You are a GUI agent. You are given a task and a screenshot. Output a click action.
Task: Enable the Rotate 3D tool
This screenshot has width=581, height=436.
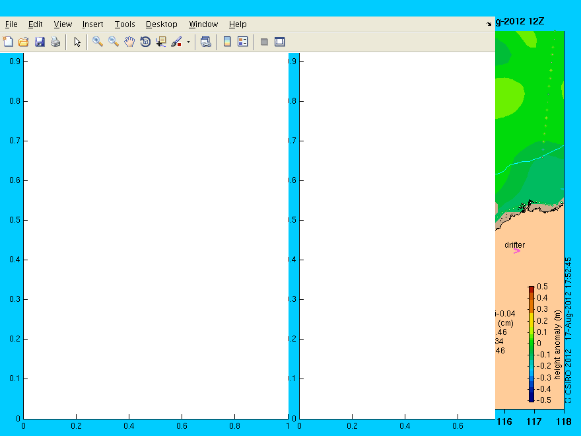(x=145, y=42)
